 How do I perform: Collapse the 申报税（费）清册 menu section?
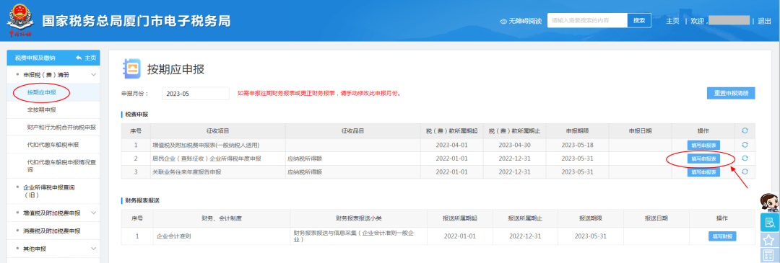93,74
